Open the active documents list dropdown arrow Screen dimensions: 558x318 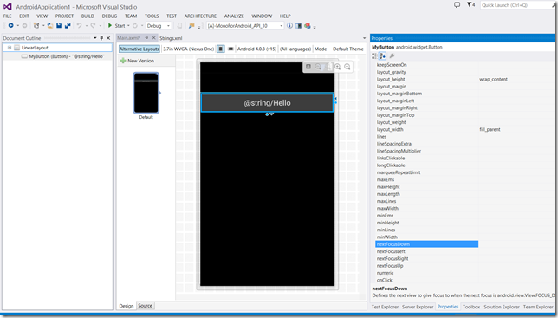click(364, 38)
